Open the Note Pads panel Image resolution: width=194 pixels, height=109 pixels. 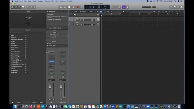tap(175, 7)
